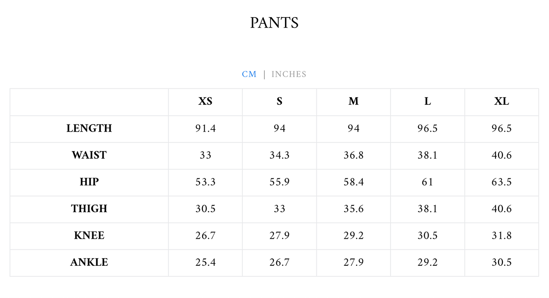The height and width of the screenshot is (298, 549).
Task: Click the XS ankle value 25.4
Action: click(x=205, y=262)
